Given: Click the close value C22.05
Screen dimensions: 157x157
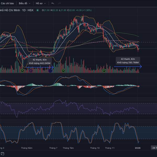Looking at the screenshot, I should pyautogui.click(x=71, y=10).
